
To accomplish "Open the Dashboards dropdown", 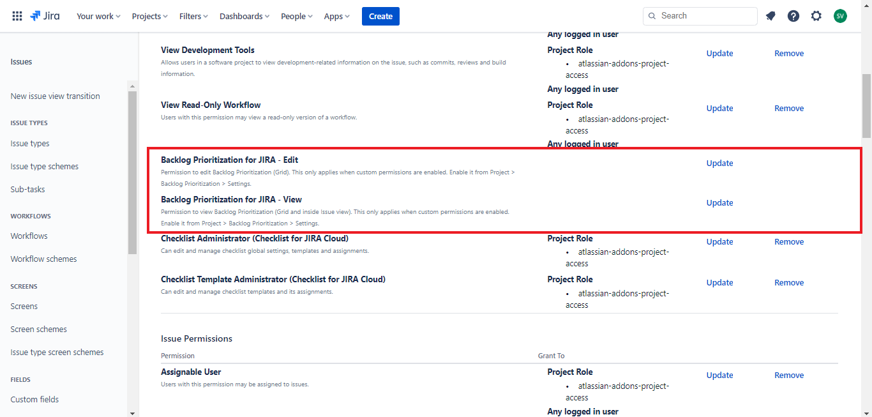I will (244, 16).
